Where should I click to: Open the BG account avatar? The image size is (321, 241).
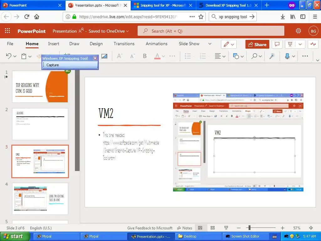(313, 31)
